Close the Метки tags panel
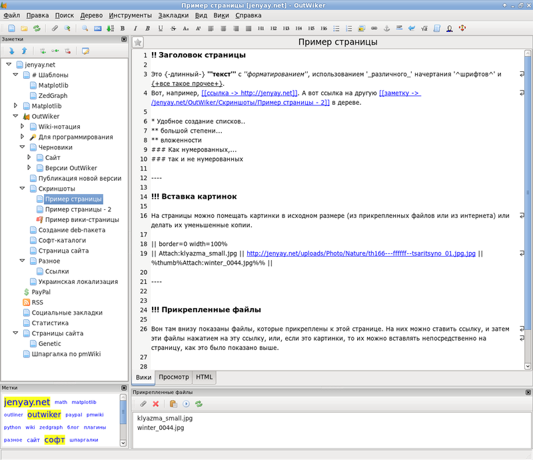The image size is (533, 460). [x=124, y=387]
